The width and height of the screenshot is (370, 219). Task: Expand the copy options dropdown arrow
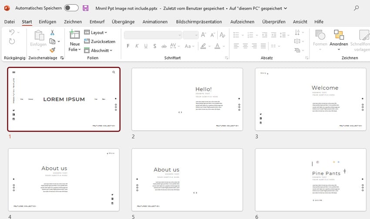[x=59, y=41]
